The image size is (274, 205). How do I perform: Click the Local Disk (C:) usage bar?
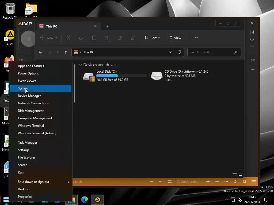point(121,76)
